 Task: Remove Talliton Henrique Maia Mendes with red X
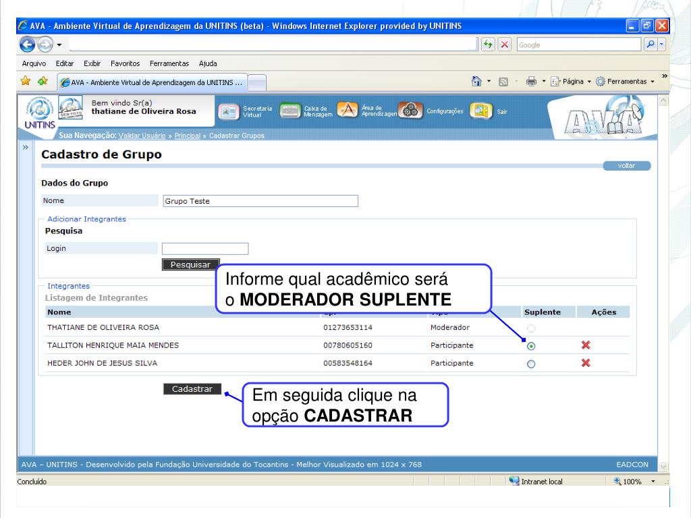(x=586, y=345)
